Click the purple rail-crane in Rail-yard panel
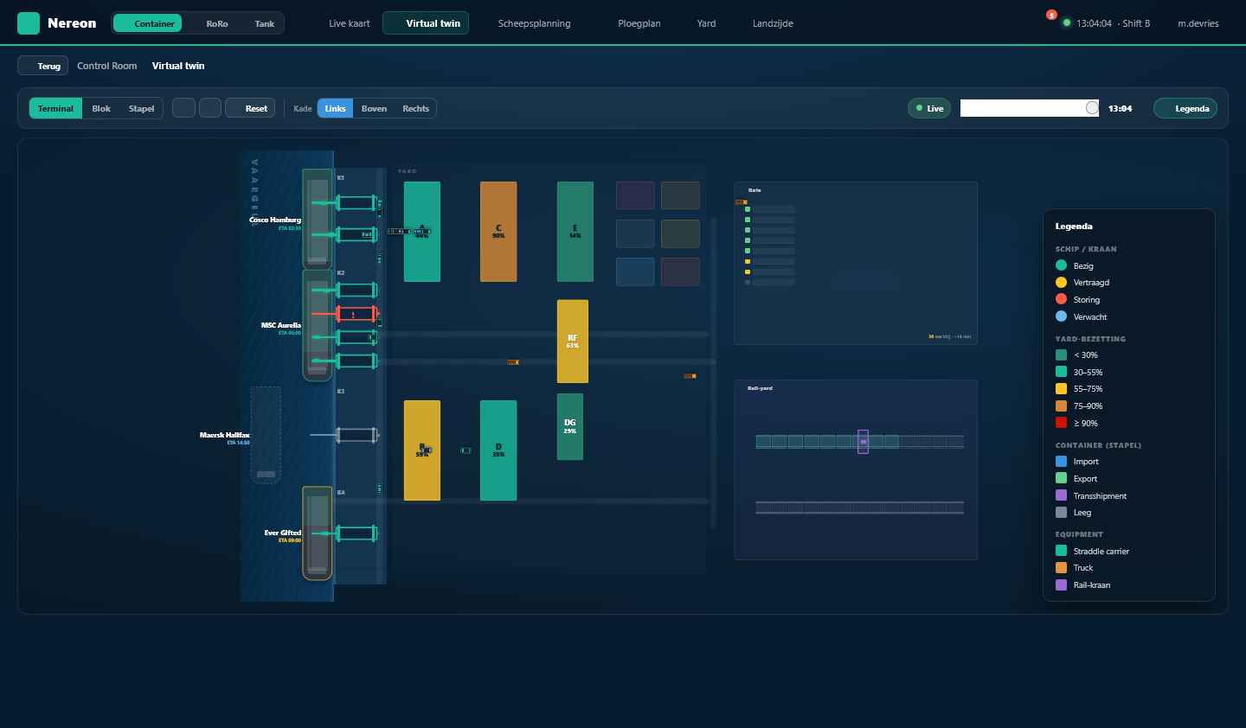1246x728 pixels. point(863,441)
